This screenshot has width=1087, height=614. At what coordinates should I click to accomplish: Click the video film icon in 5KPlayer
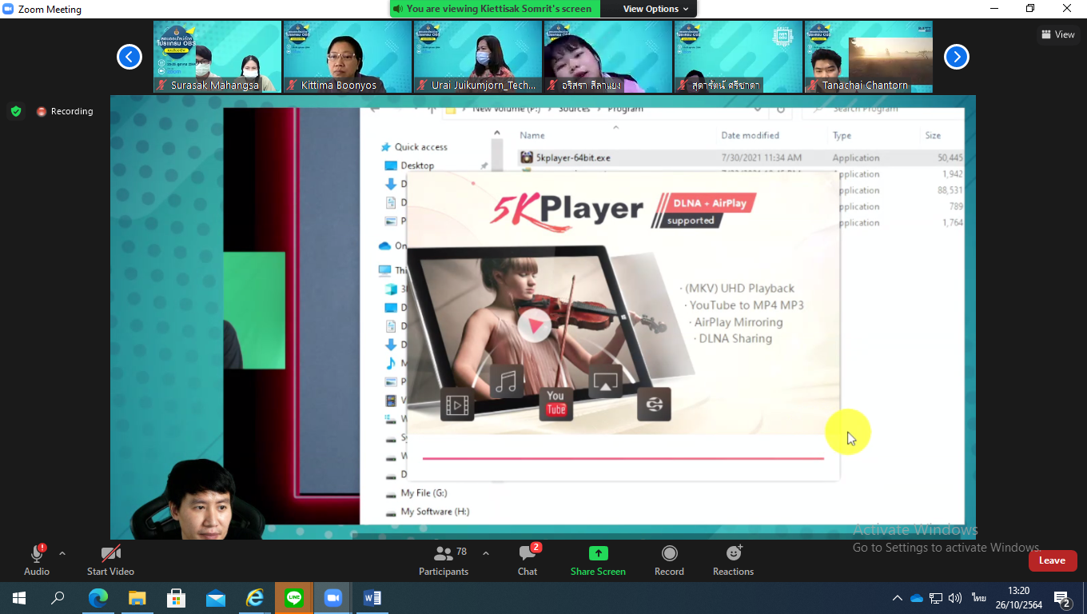click(457, 404)
